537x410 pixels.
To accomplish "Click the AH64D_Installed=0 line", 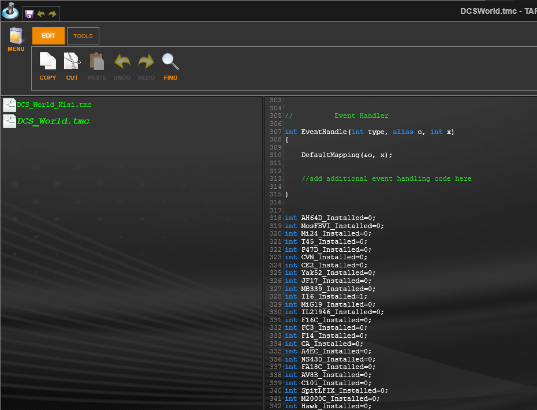I will (x=330, y=218).
